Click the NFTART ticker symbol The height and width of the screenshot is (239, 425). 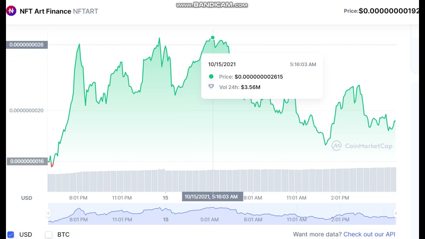click(86, 11)
